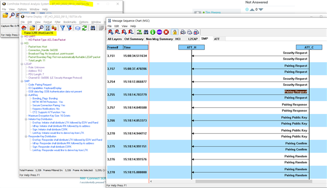The height and width of the screenshot is (188, 327).
Task: Toggle the Message Sequence Chart icon in Frame Display
Action: tap(48, 28)
